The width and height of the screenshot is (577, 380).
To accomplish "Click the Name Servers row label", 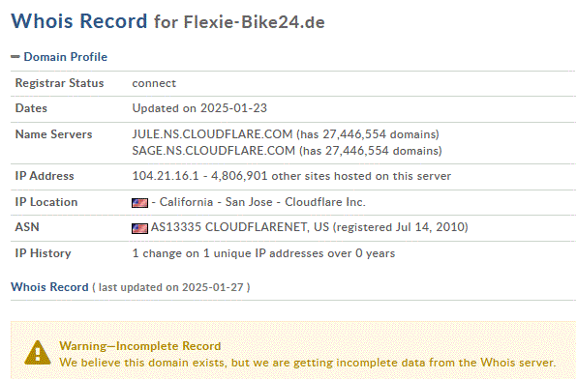I will coord(53,134).
